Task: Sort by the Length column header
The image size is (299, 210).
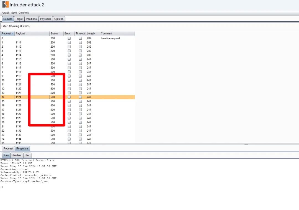Action: (x=93, y=34)
